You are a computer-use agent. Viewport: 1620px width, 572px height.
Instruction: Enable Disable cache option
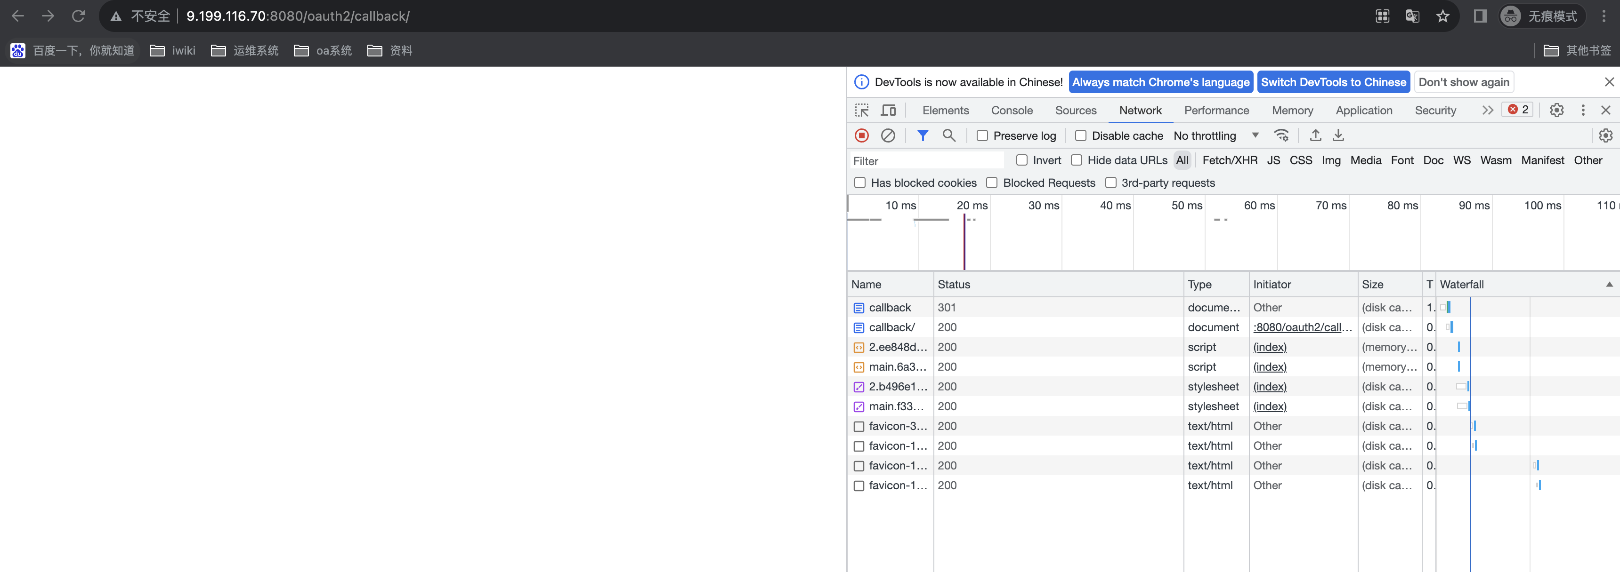(1081, 135)
